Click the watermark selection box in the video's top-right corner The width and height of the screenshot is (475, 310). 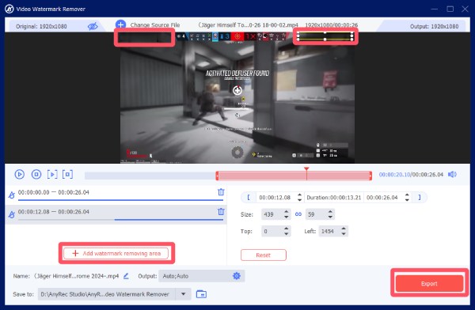coord(325,36)
